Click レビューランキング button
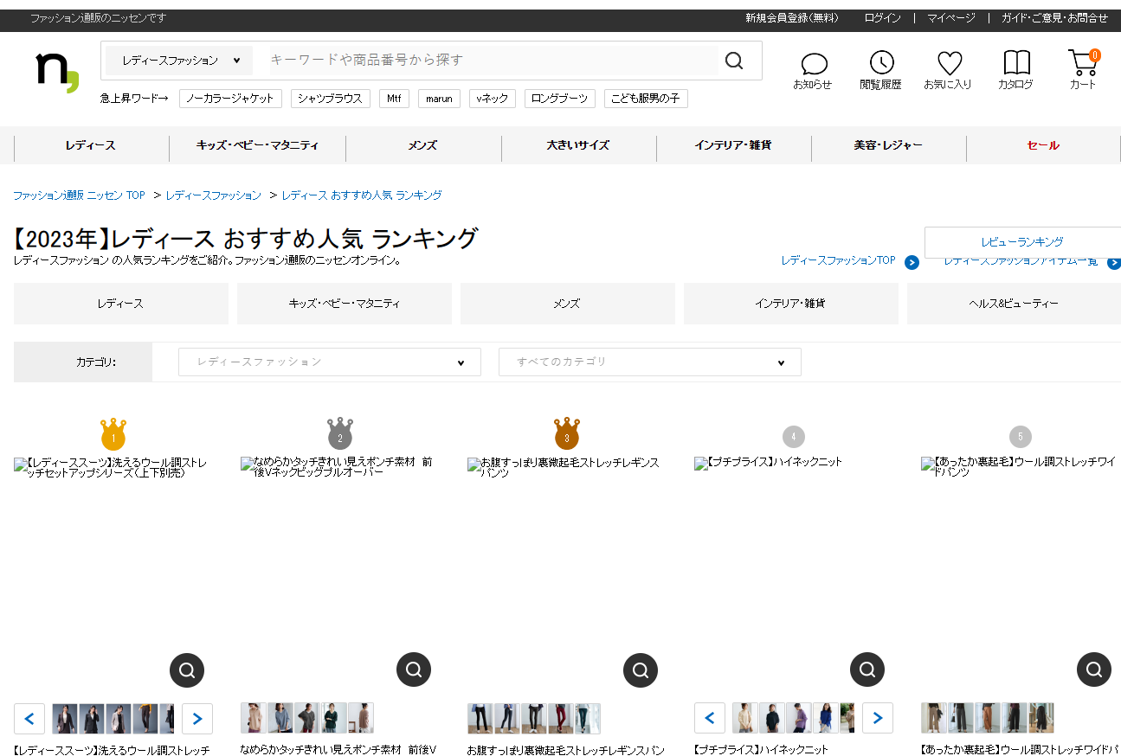This screenshot has height=756, width=1121. pyautogui.click(x=1022, y=242)
